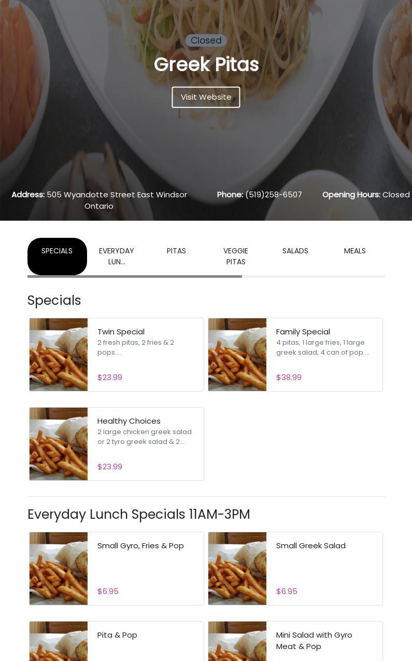
Task: Switch to Everyday Lunch tab
Action: coord(117,257)
